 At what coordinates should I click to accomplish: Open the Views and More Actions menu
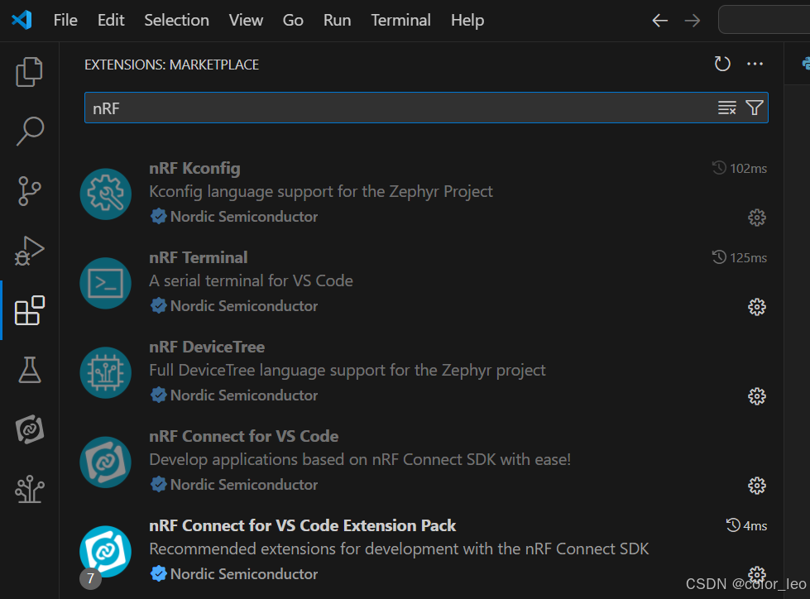tap(755, 64)
